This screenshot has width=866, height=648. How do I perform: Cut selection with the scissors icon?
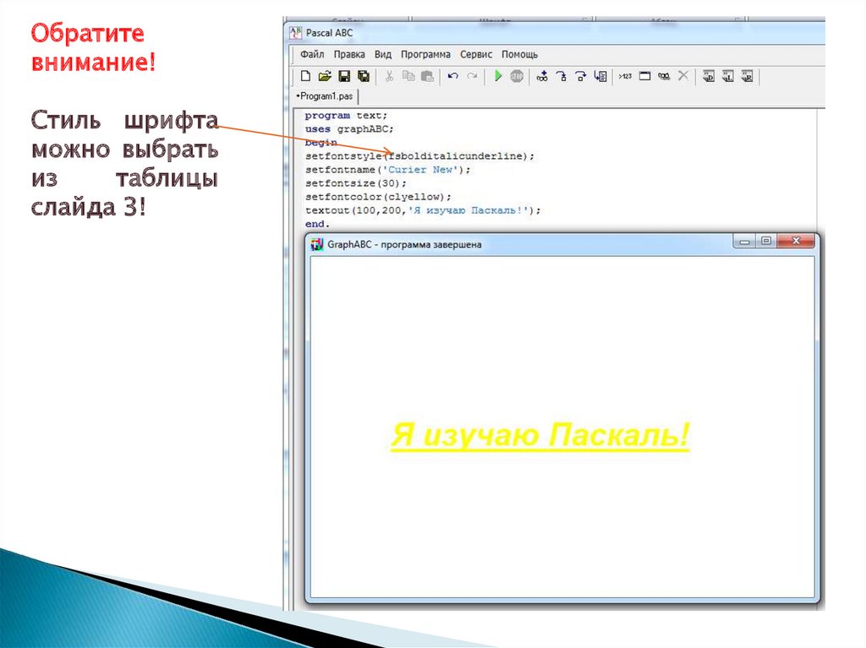[389, 76]
